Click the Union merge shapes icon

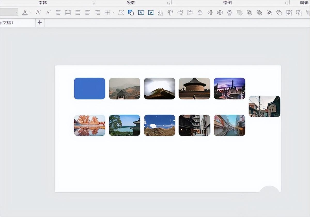tap(240, 13)
